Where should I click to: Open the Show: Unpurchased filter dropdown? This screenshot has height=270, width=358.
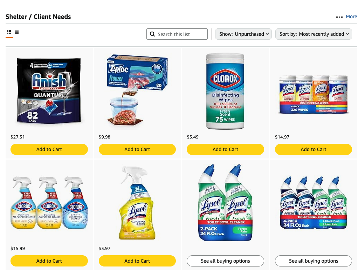coord(244,34)
